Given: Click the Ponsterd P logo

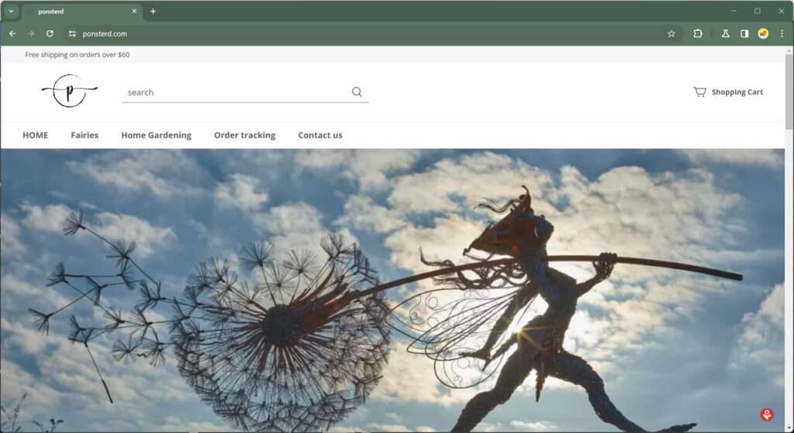Looking at the screenshot, I should [x=69, y=91].
